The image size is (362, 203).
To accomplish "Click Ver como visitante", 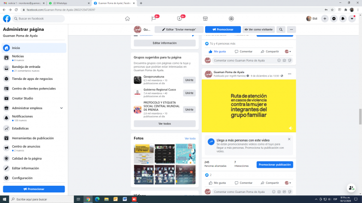I will (259, 29).
